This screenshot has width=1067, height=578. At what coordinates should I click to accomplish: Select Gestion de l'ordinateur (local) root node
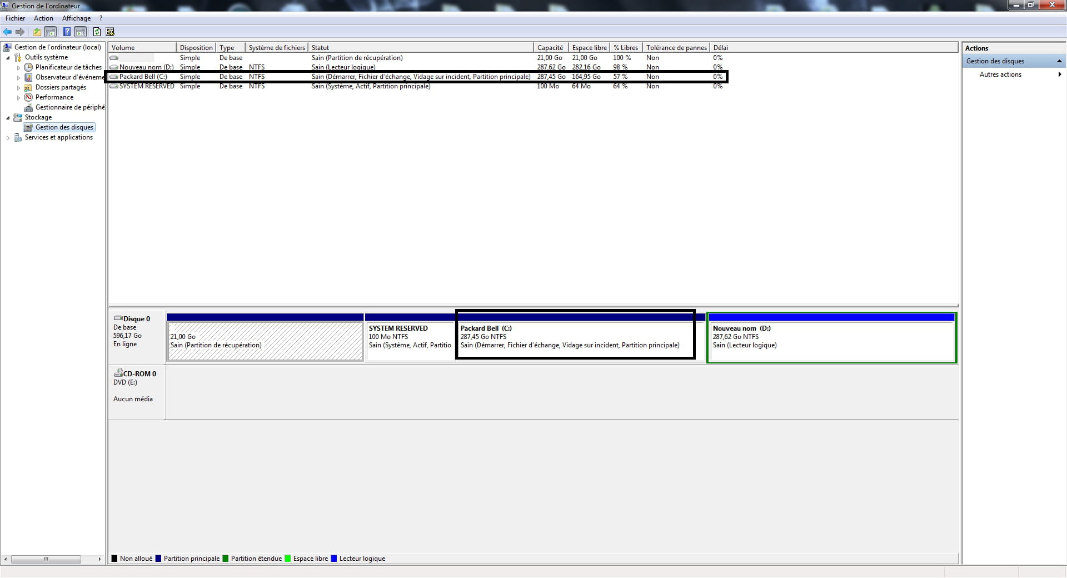coord(58,47)
